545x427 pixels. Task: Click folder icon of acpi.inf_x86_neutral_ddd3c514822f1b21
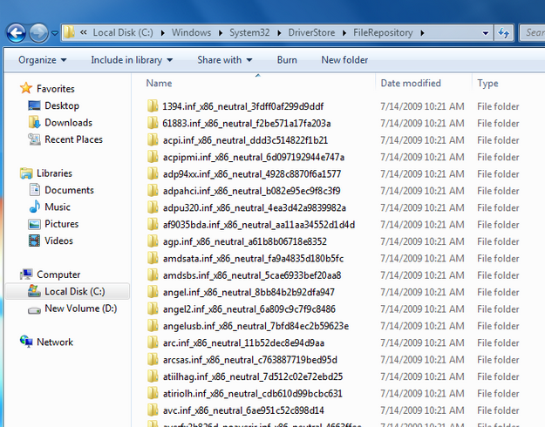point(153,140)
